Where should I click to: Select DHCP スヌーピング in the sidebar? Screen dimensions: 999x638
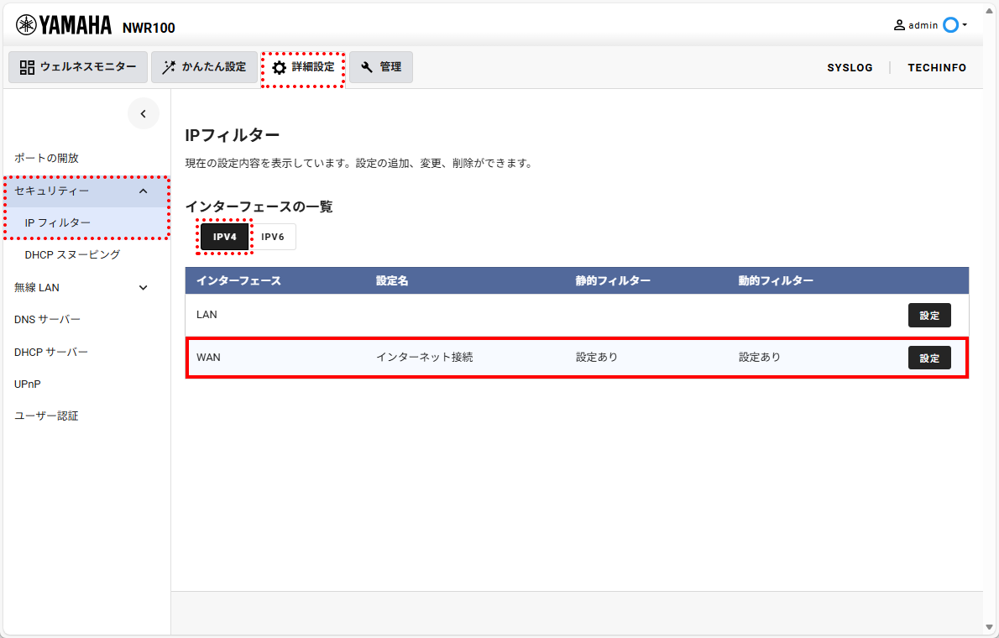73,254
